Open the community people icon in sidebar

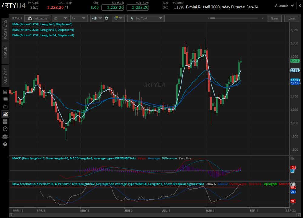pos(5,136)
